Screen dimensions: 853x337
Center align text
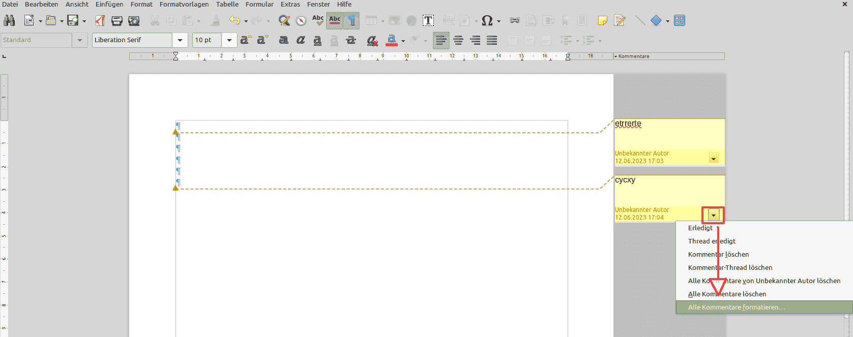(x=458, y=40)
